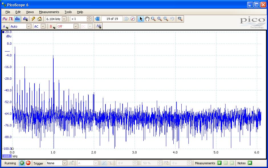This screenshot has height=168, width=268.
Task: Select Persistence mode icon
Action: tap(11, 19)
